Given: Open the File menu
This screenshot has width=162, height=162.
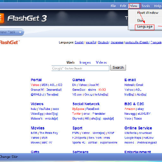Looking at the screenshot, I should pos(113,6).
